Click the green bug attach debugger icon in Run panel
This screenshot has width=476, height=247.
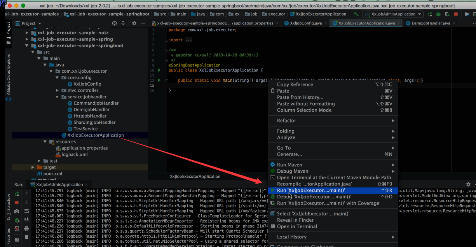pos(17,220)
